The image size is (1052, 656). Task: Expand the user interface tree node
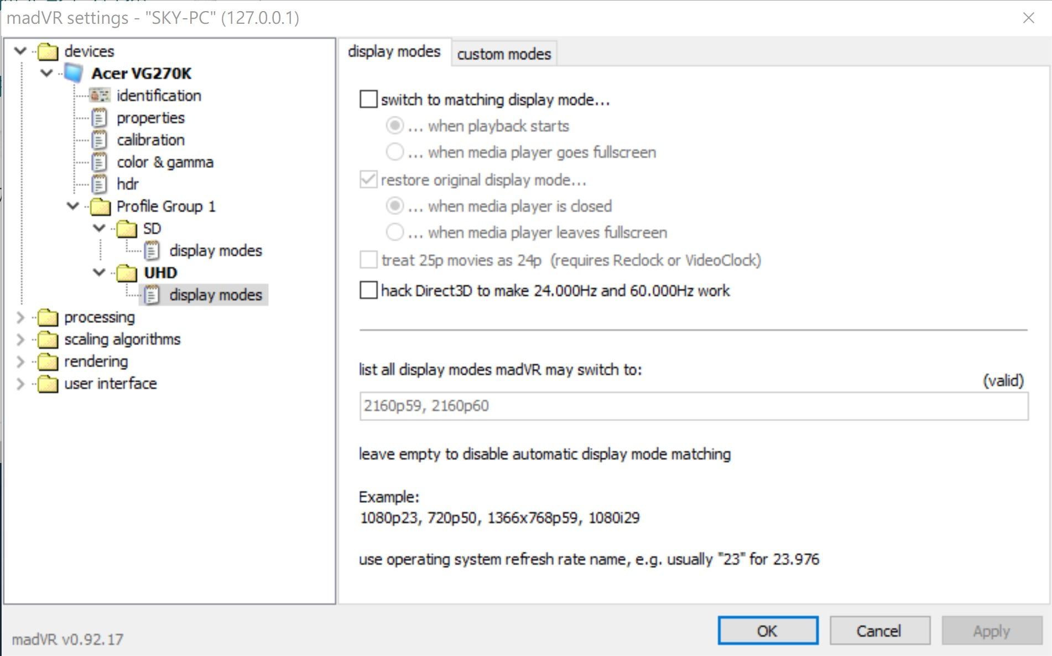coord(20,384)
